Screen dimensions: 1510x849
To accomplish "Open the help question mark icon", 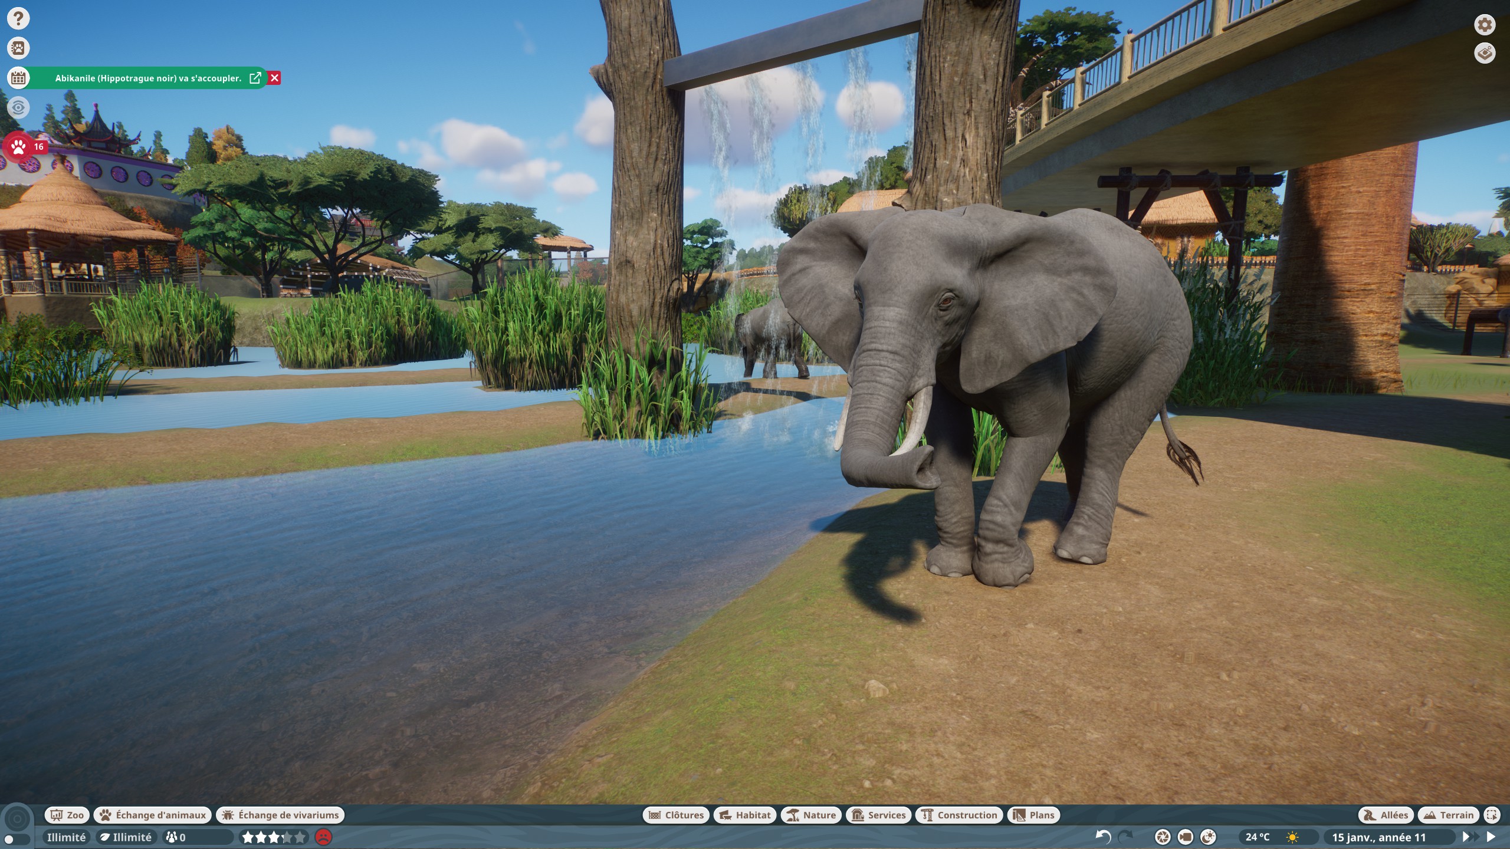I will [18, 18].
